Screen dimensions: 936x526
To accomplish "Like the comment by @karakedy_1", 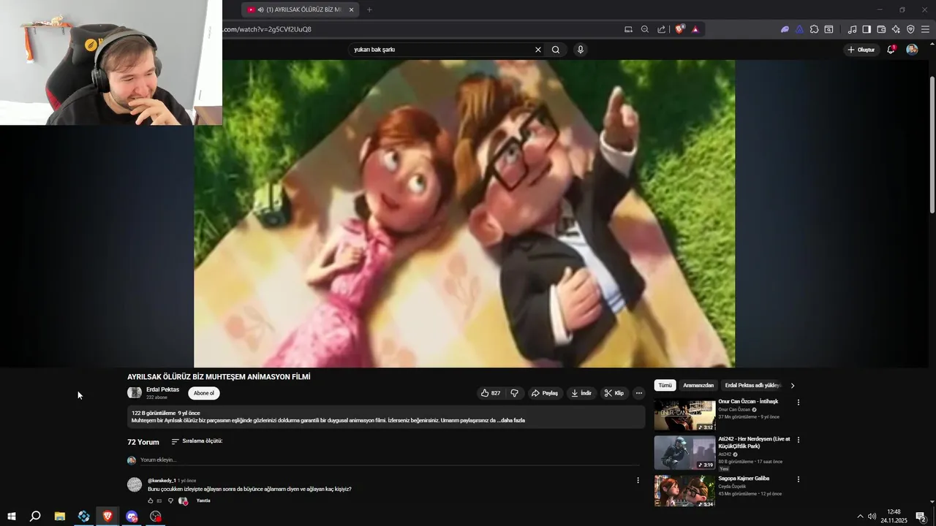I will pyautogui.click(x=151, y=501).
